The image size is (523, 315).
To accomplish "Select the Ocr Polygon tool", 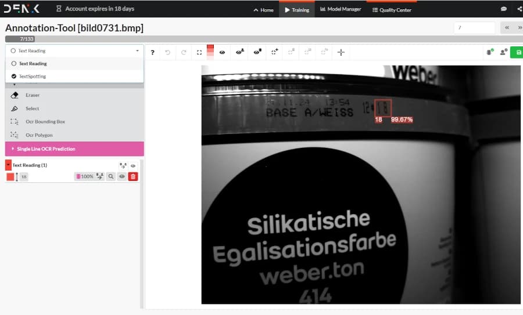I will (39, 135).
